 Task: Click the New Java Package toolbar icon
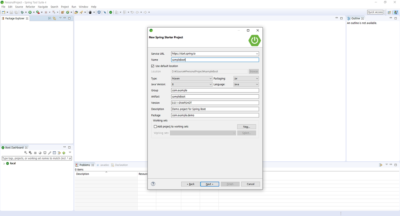tap(62, 12)
